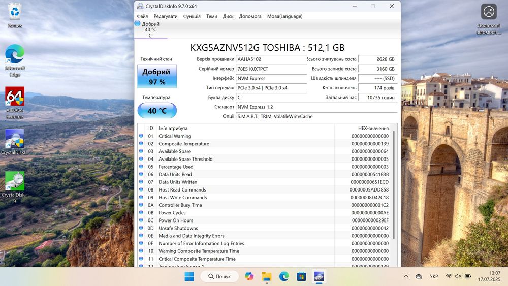Open the Мова(Language) menu
This screenshot has width=508, height=286.
(x=285, y=16)
